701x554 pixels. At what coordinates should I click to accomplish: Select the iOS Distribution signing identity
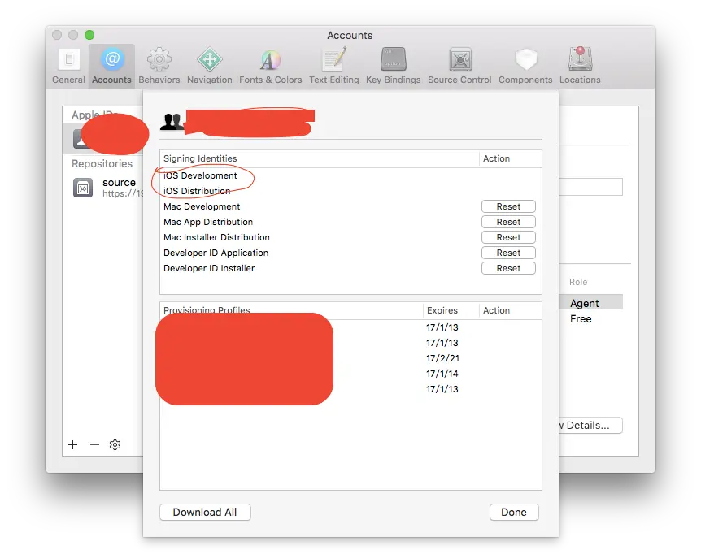pyautogui.click(x=197, y=191)
